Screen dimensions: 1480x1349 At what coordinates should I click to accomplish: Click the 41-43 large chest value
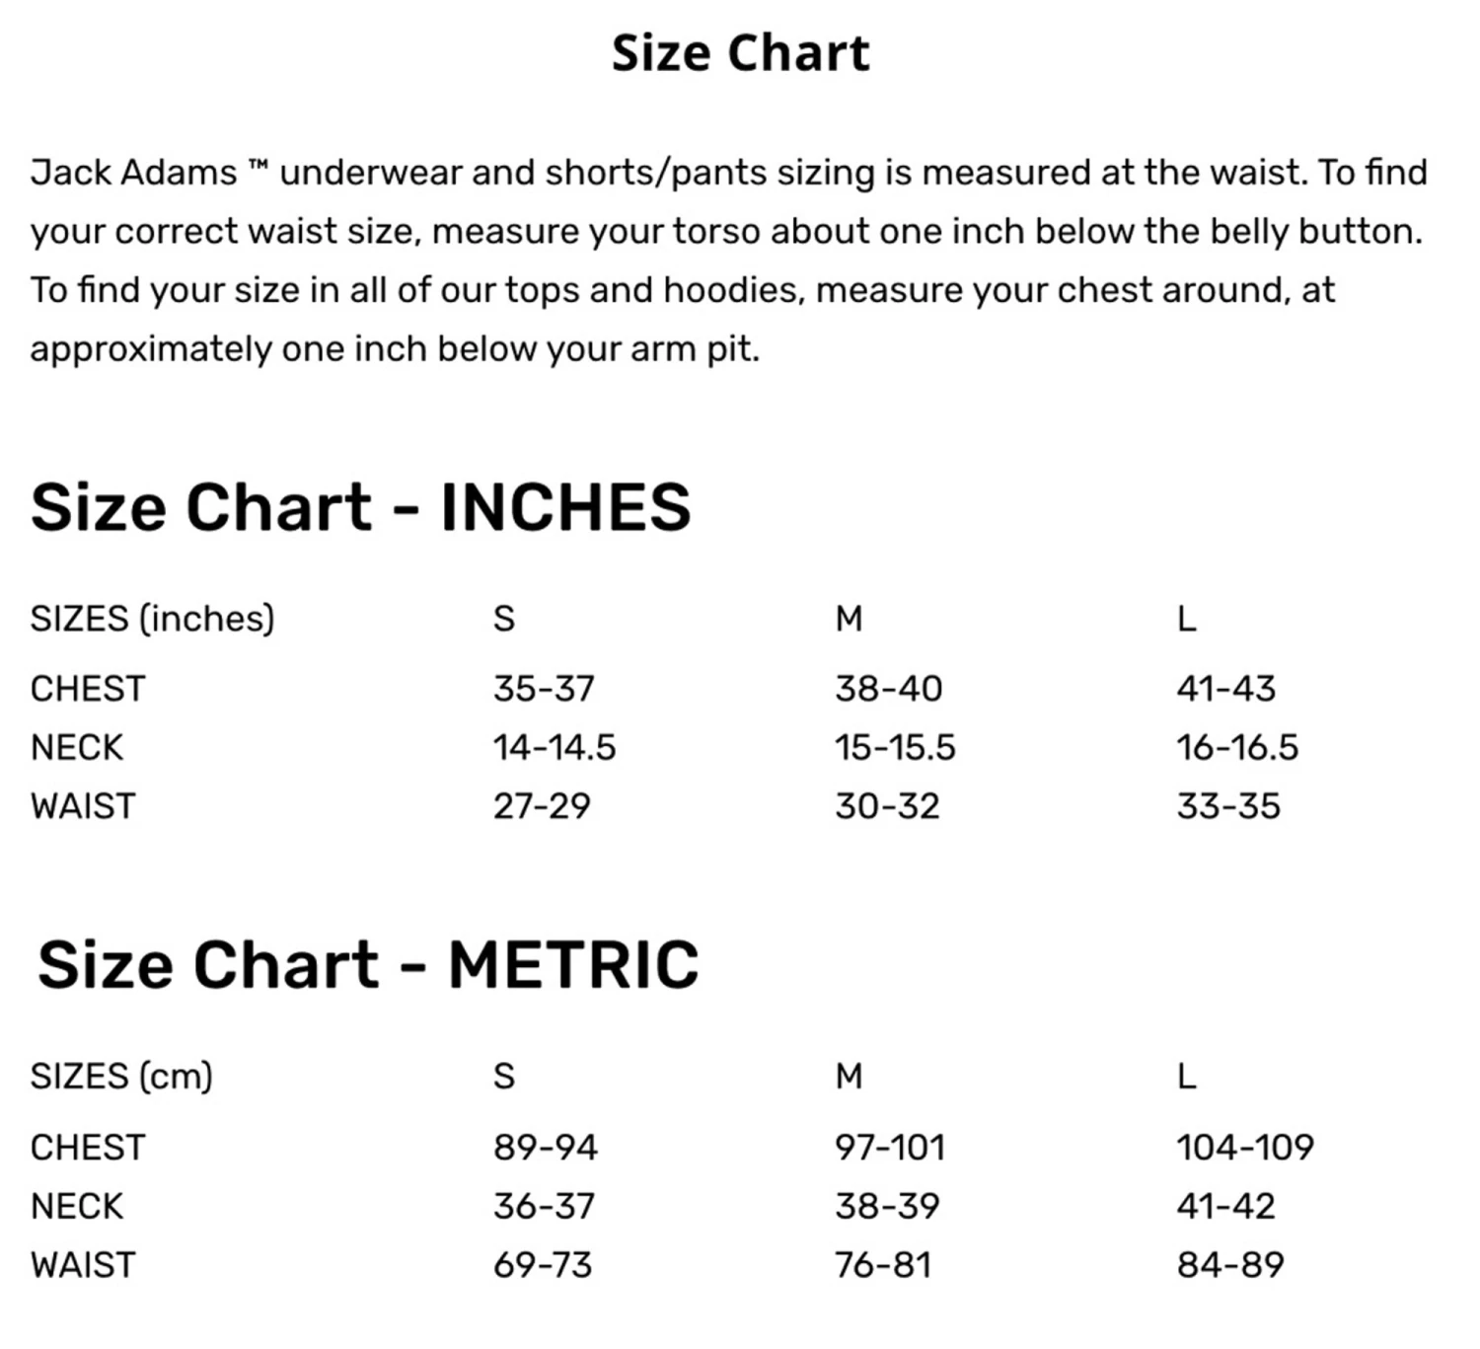(1225, 689)
